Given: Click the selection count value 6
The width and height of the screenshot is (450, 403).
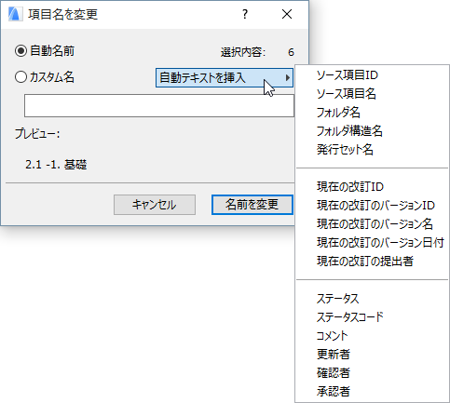Looking at the screenshot, I should (x=291, y=52).
